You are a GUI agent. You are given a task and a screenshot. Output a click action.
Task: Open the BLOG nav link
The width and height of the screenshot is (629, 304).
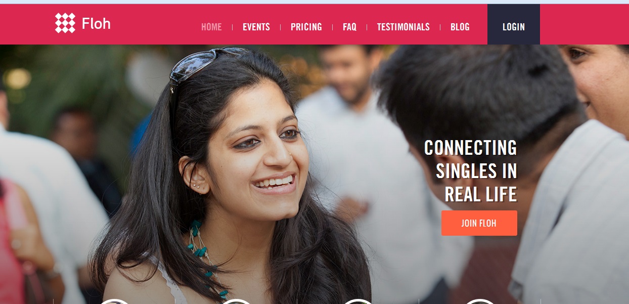(x=460, y=27)
